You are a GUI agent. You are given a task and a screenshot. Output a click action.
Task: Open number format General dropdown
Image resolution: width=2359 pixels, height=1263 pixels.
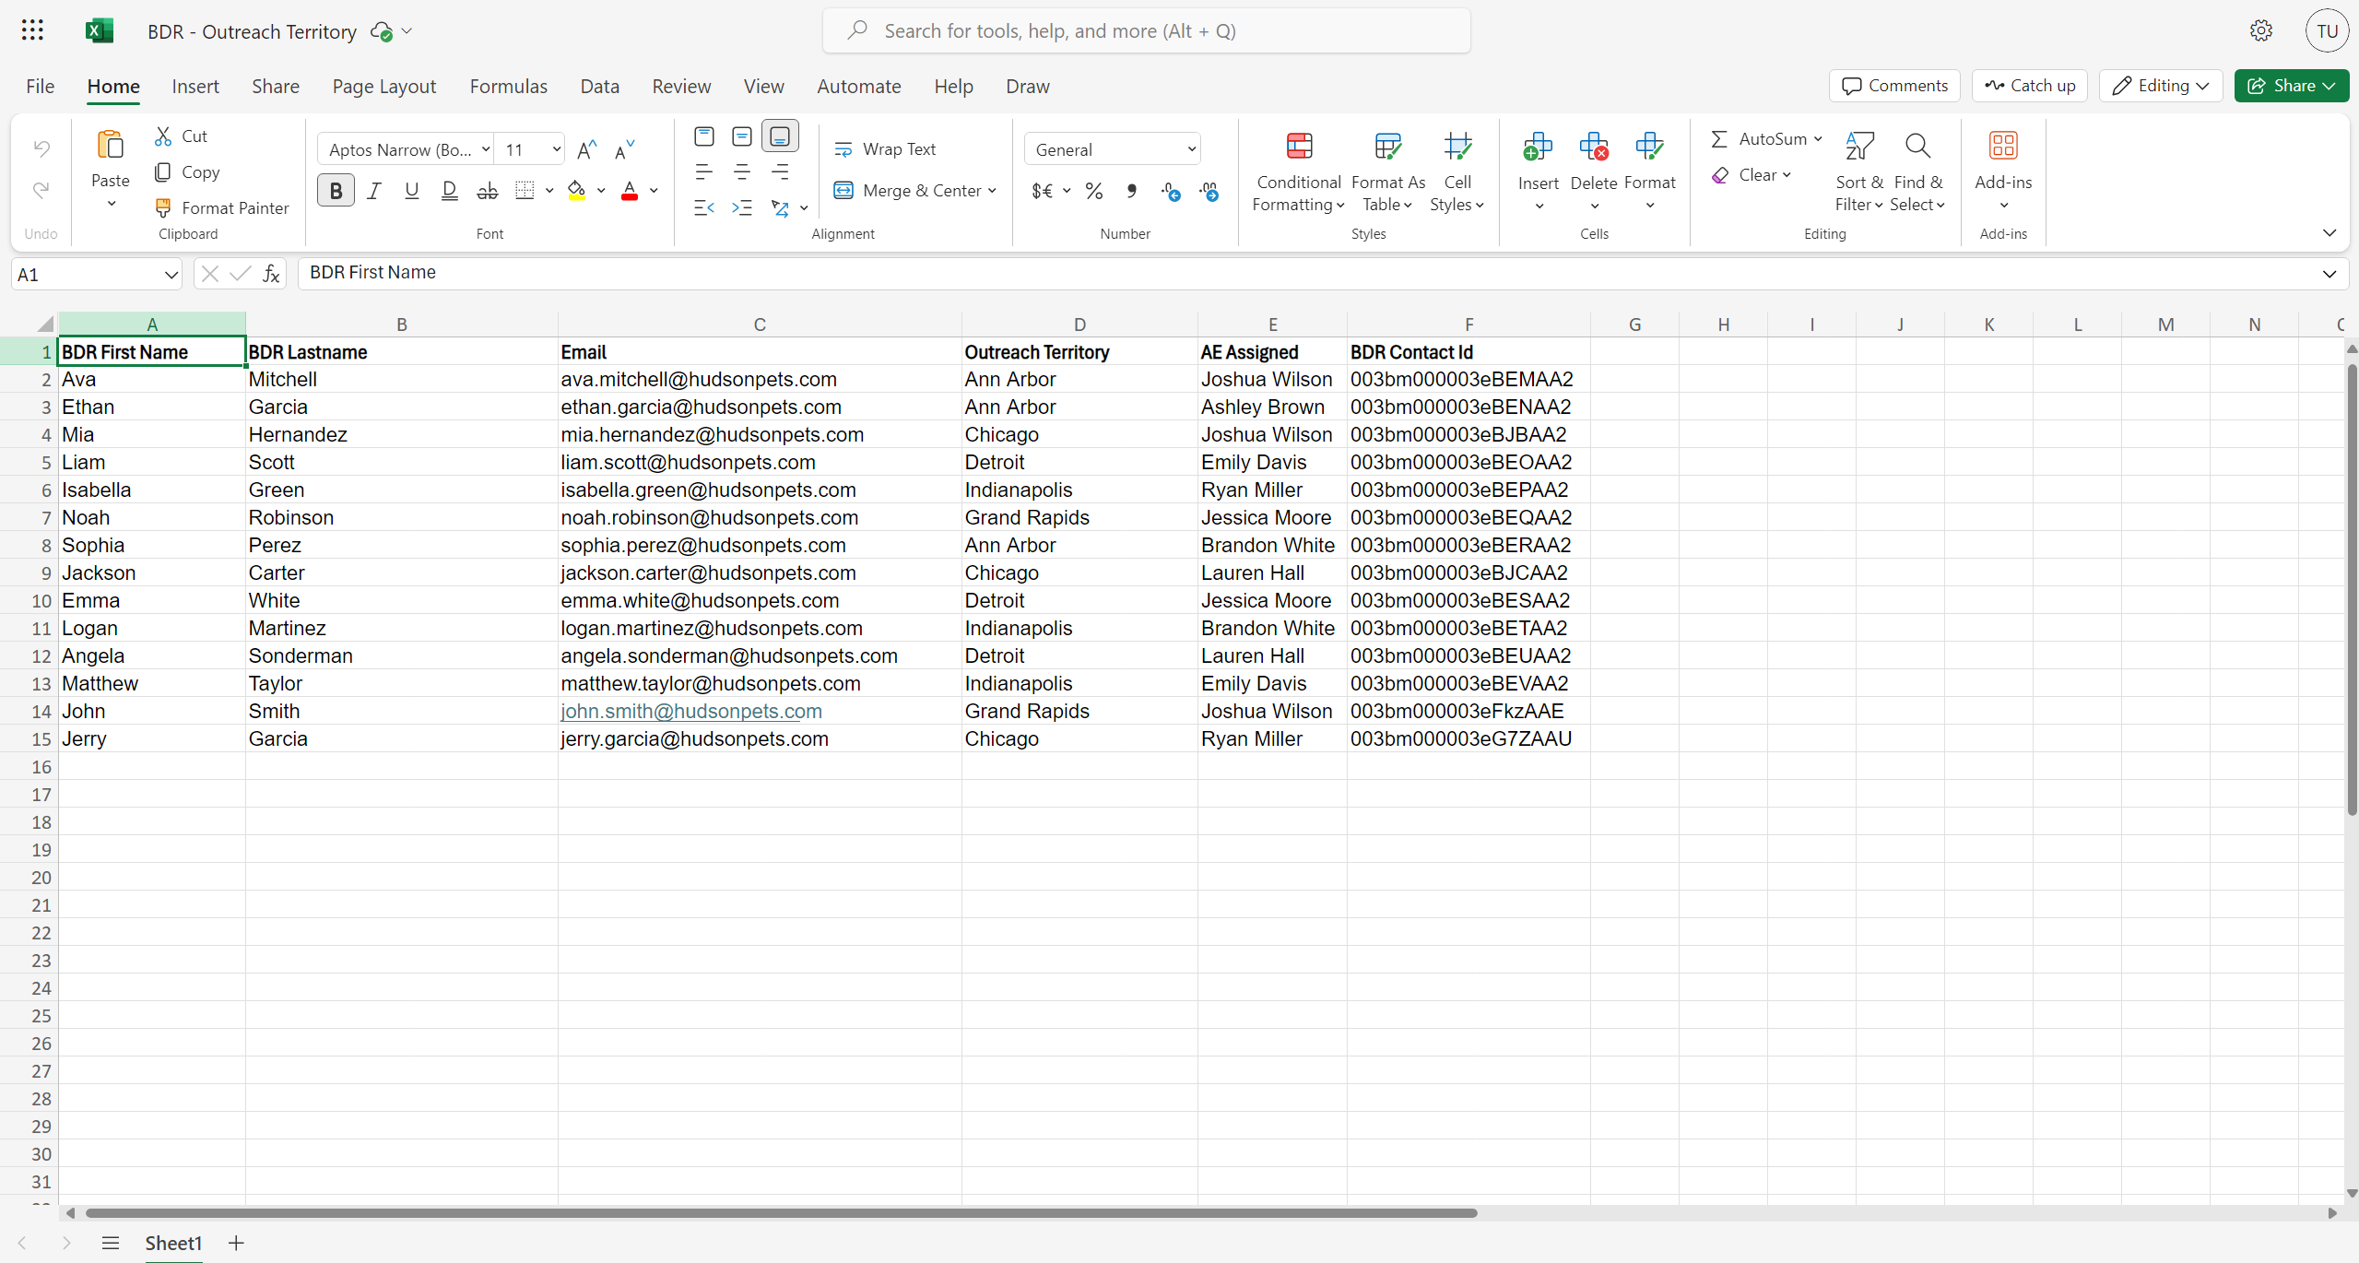pos(1191,149)
